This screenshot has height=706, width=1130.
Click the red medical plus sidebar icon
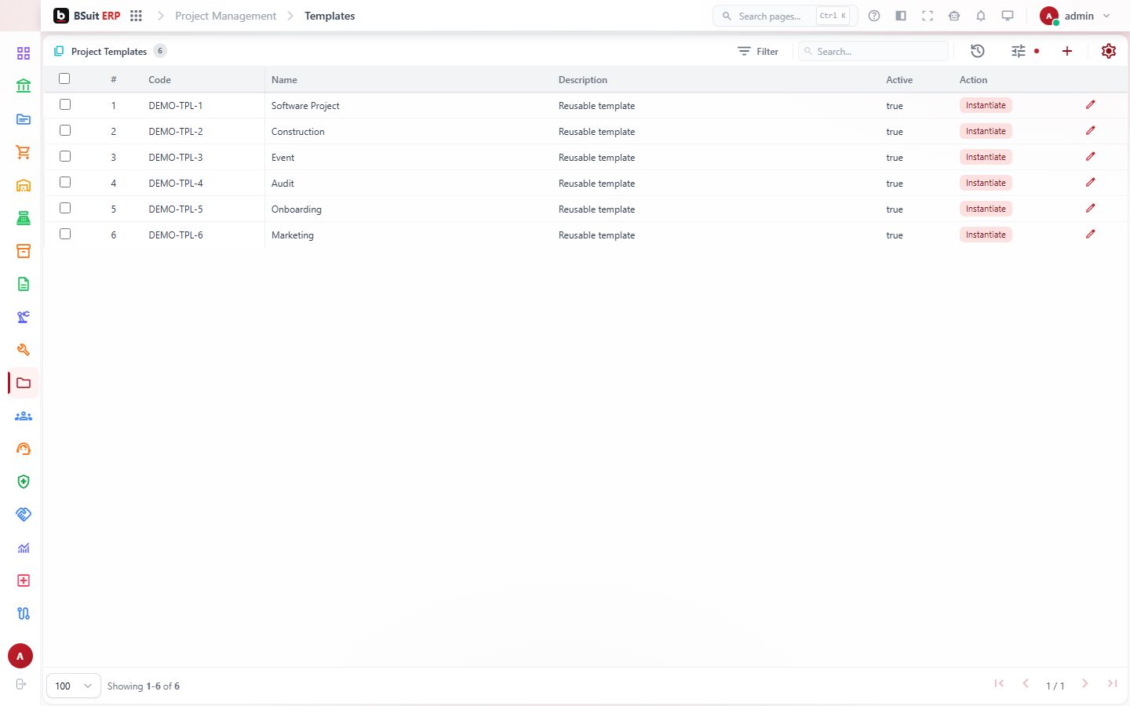tap(24, 580)
